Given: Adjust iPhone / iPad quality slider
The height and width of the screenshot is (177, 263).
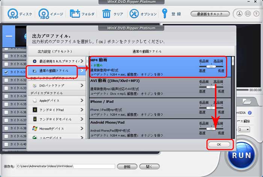Looking at the screenshot, I should [211, 108].
